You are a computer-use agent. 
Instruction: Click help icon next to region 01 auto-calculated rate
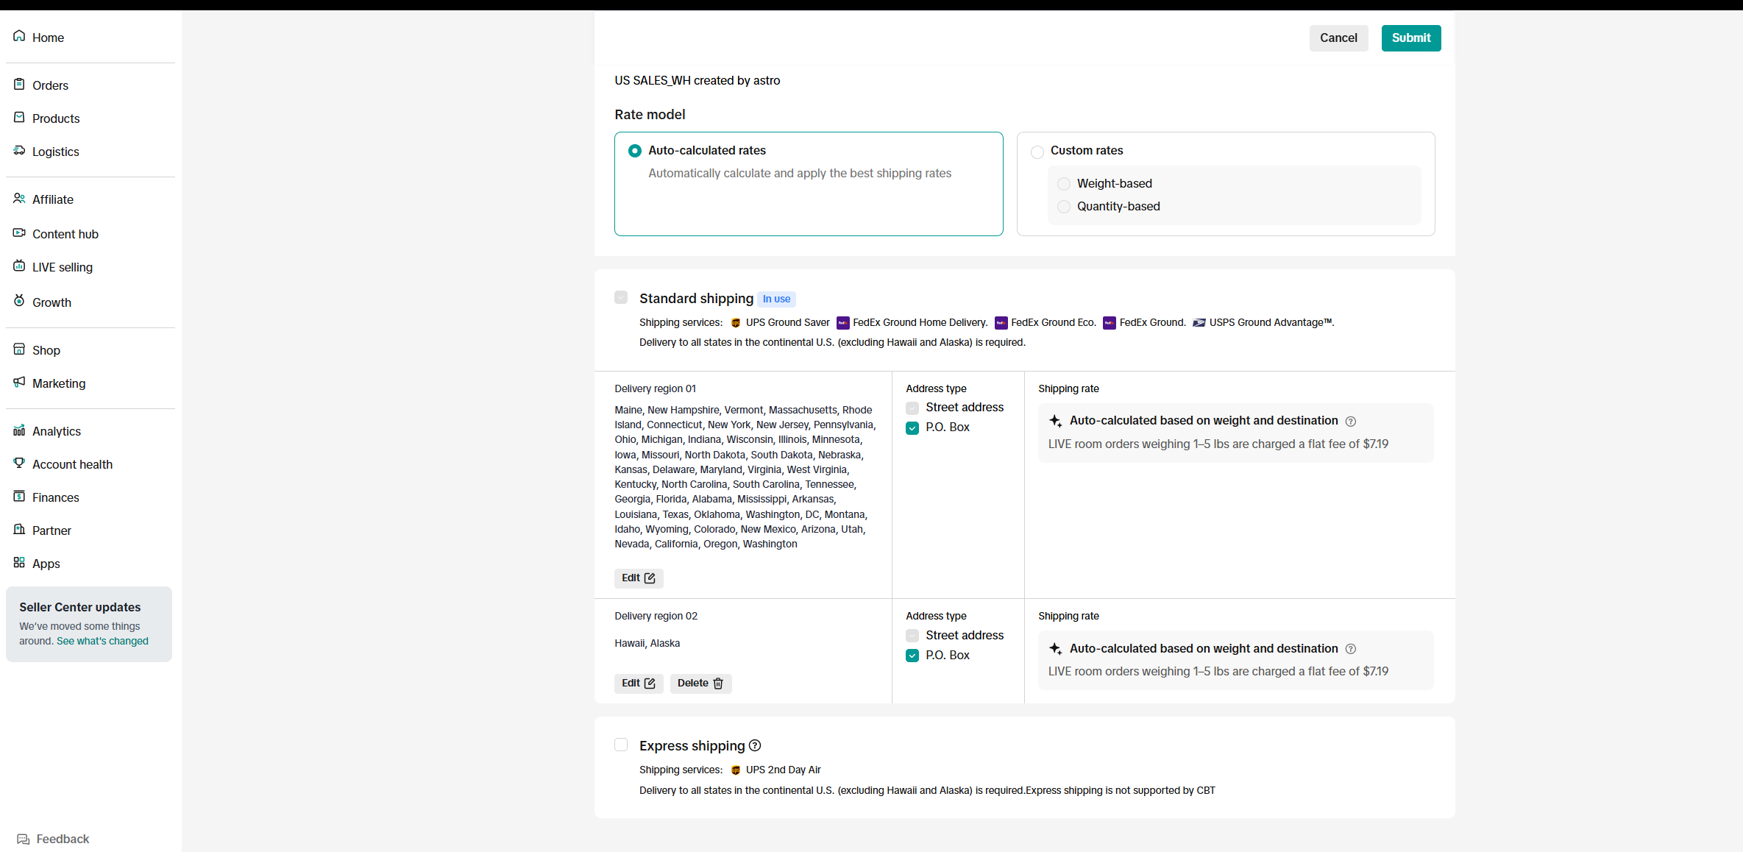pyautogui.click(x=1351, y=422)
